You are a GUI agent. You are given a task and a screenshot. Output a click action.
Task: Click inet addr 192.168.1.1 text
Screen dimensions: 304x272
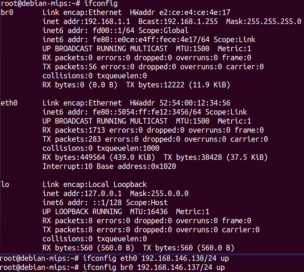coord(86,21)
